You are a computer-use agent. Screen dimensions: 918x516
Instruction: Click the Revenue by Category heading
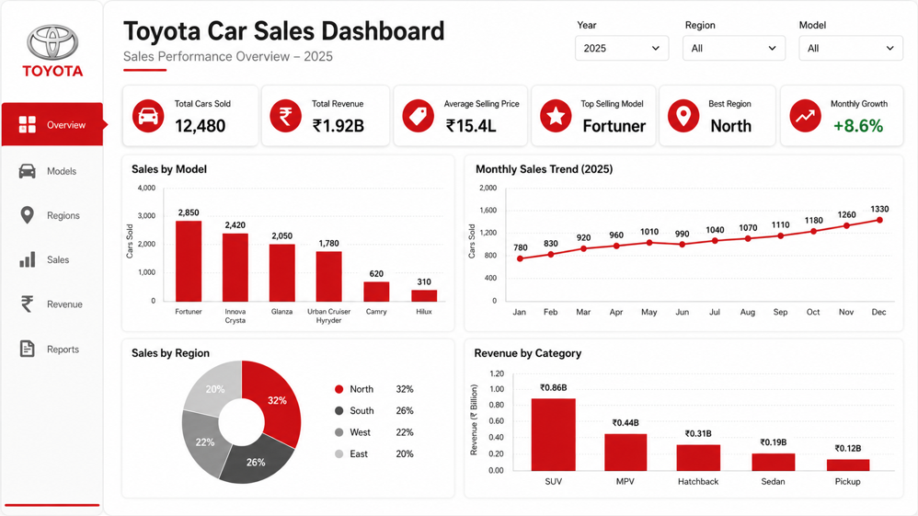tap(527, 353)
